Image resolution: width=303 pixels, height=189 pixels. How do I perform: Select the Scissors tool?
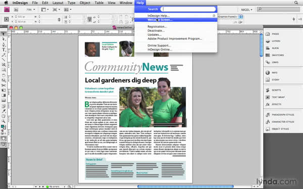pyautogui.click(x=4, y=85)
